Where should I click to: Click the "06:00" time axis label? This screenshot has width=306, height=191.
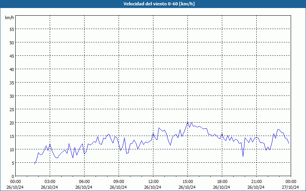(84, 182)
